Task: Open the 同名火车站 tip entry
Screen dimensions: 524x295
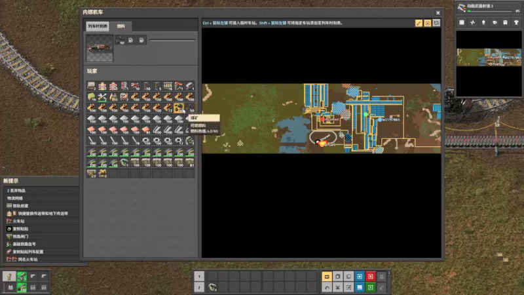Action: tap(41, 260)
